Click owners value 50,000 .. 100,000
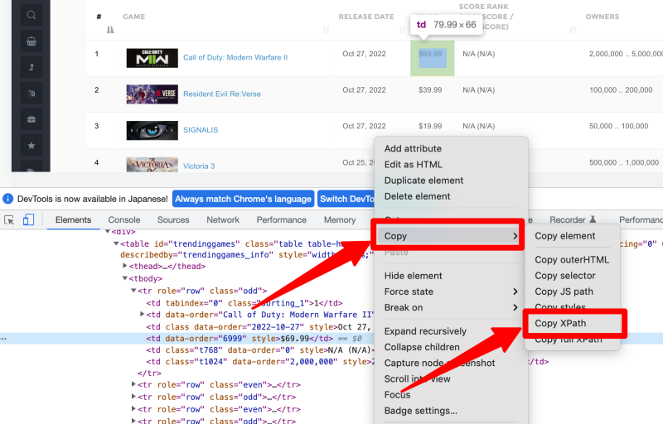Screen dimensions: 663x424 click(x=618, y=126)
